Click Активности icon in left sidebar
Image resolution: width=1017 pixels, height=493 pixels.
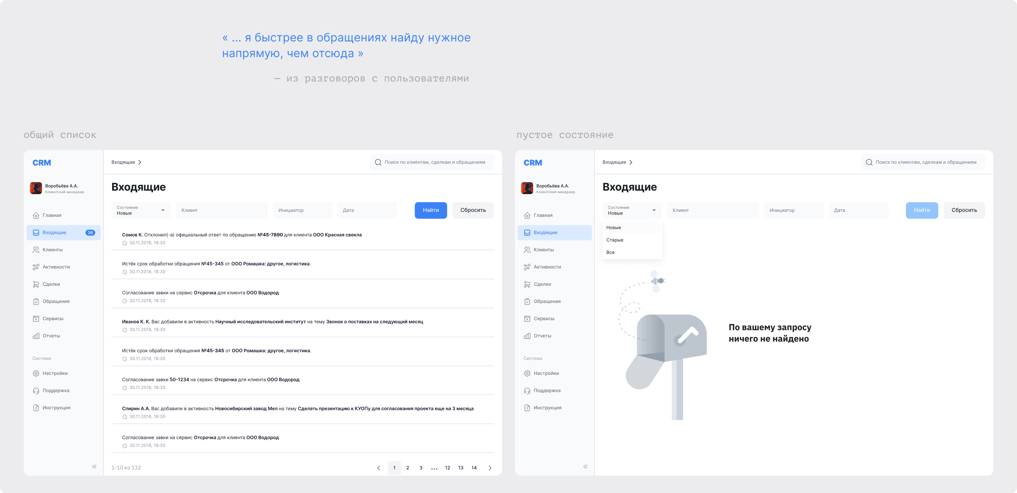36,267
